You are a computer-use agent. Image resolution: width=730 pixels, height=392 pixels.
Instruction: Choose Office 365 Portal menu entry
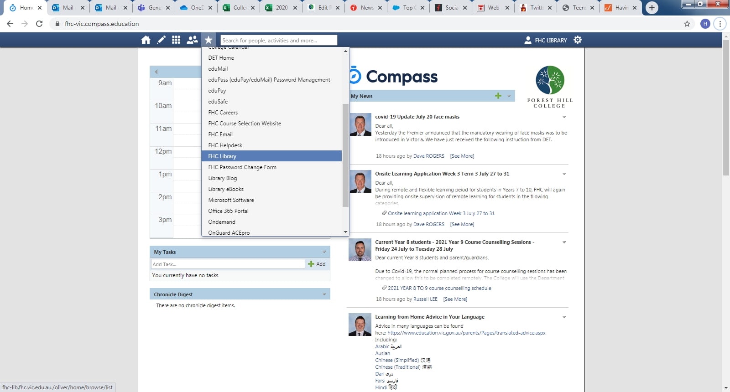click(x=228, y=211)
